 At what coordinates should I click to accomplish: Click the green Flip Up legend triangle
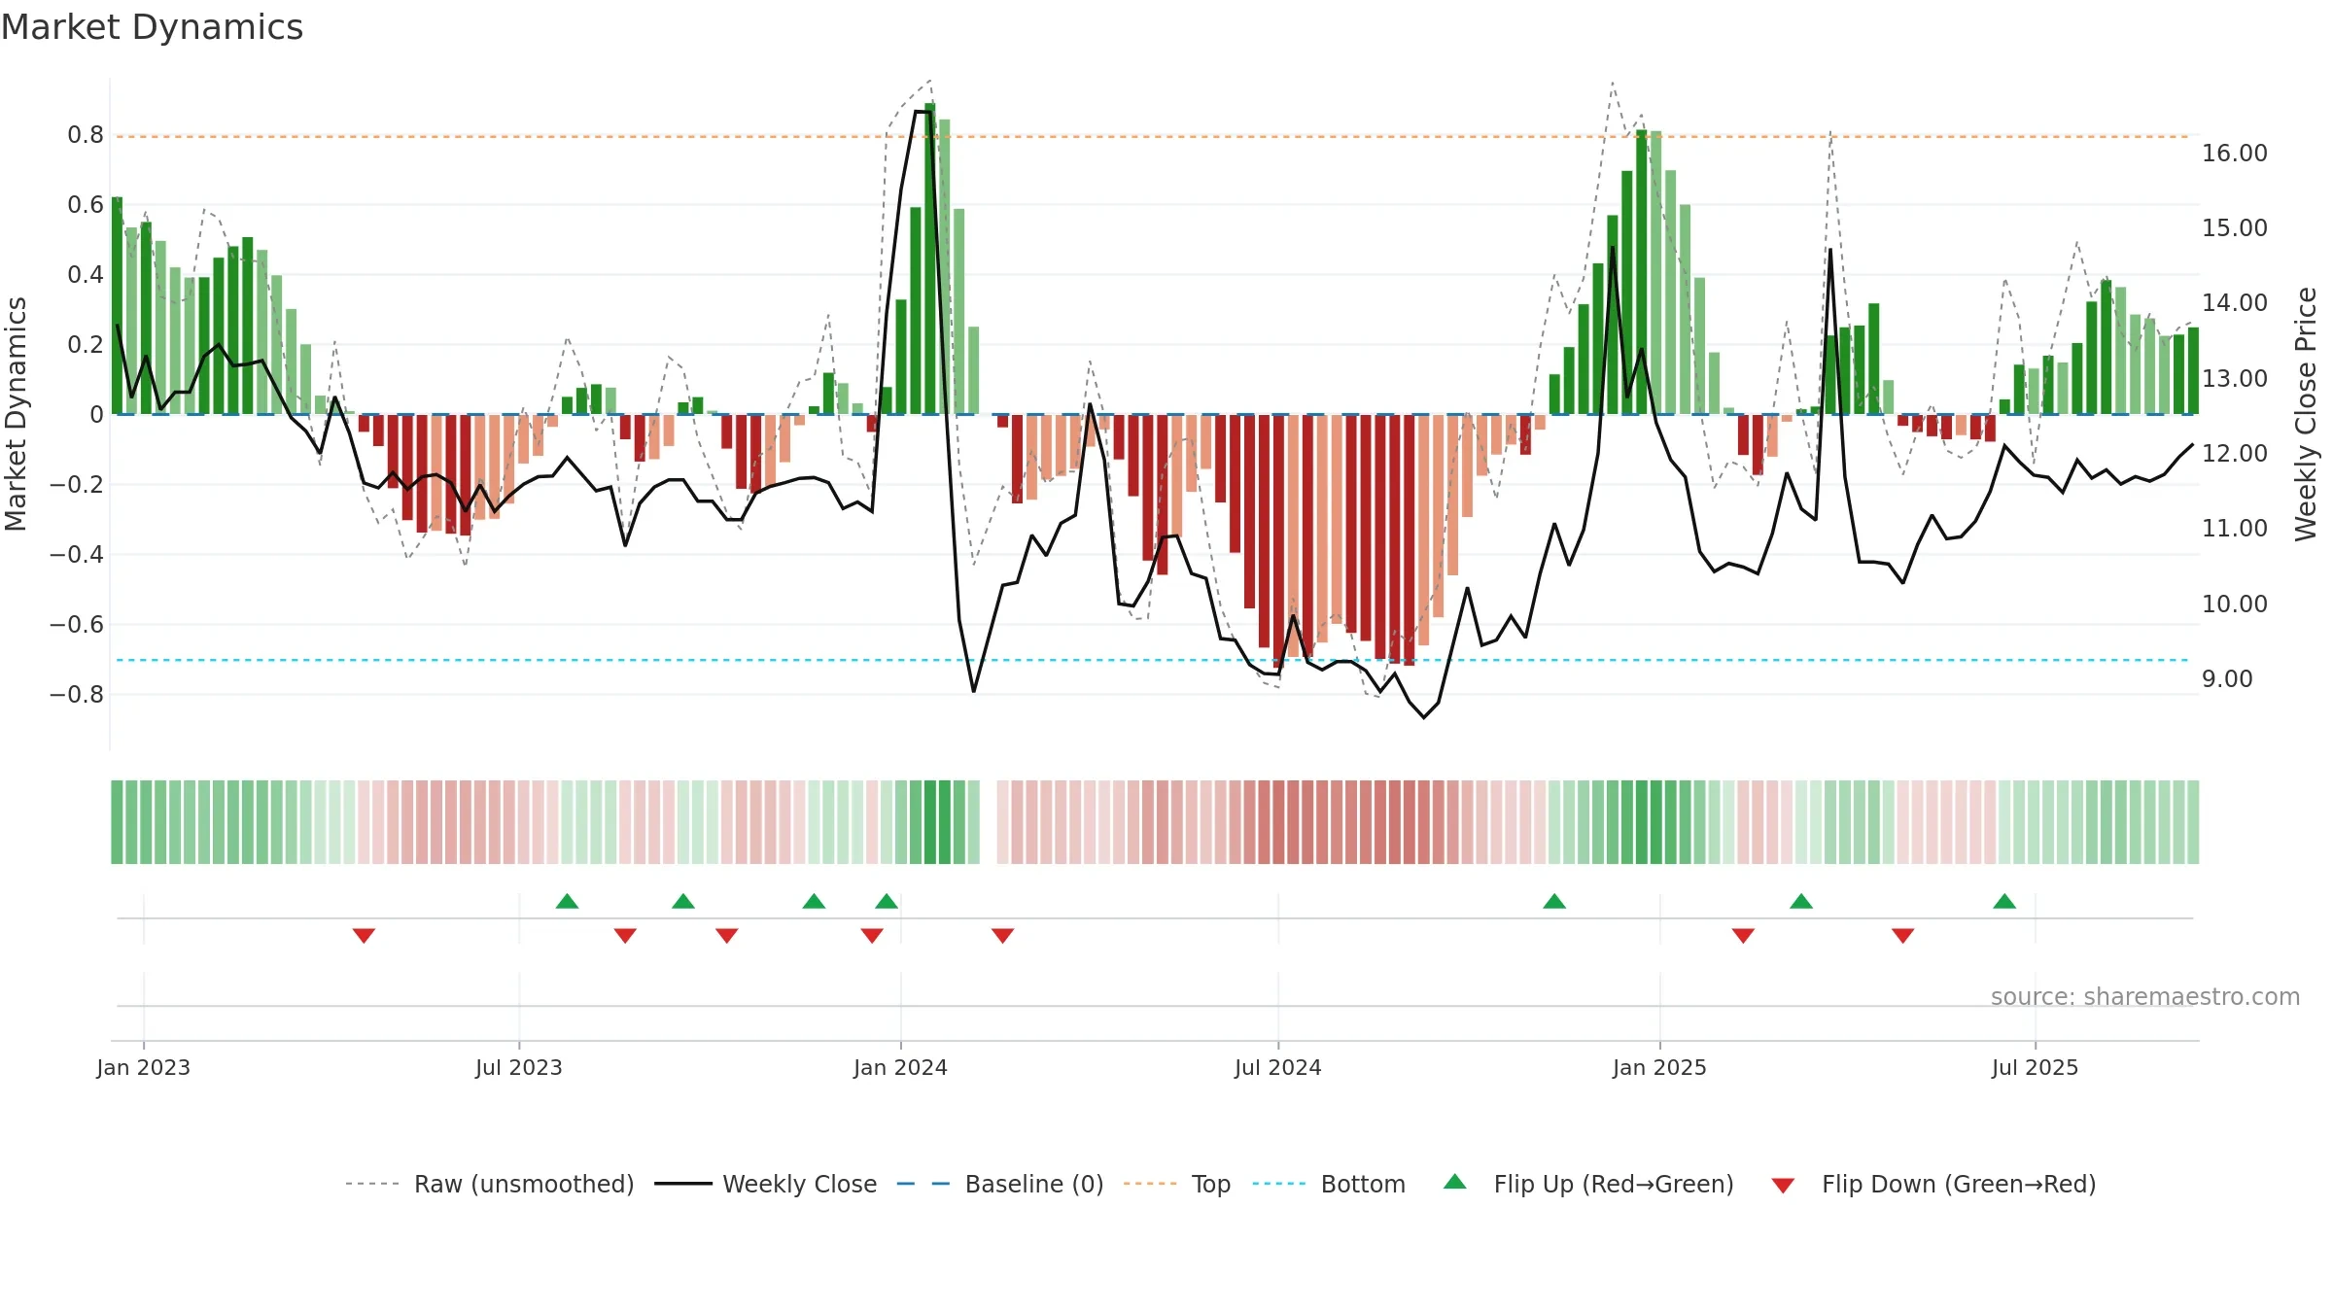point(1455,1182)
